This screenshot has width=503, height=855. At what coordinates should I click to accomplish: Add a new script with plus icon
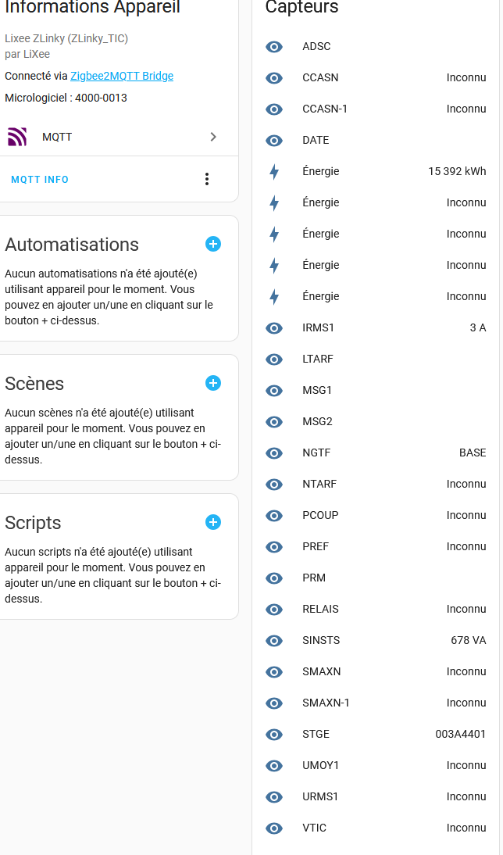coord(213,522)
